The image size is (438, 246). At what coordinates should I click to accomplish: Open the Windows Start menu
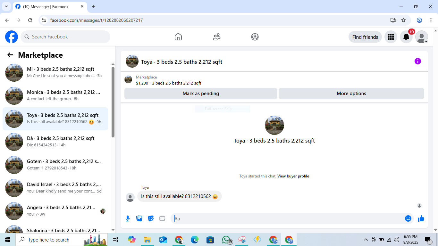(8, 240)
